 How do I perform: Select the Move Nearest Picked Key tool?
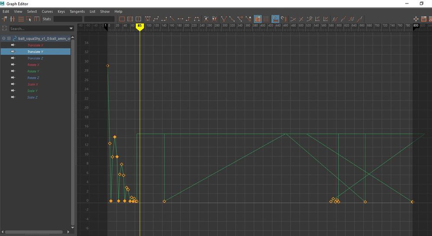4,19
